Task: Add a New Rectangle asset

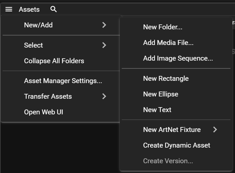Action: pyautogui.click(x=166, y=79)
